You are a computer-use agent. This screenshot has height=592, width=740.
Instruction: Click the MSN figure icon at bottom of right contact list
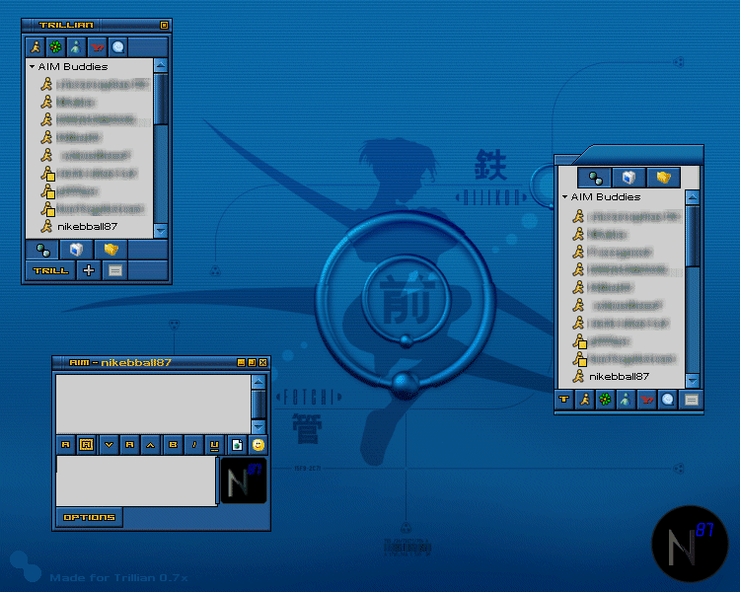(x=626, y=400)
